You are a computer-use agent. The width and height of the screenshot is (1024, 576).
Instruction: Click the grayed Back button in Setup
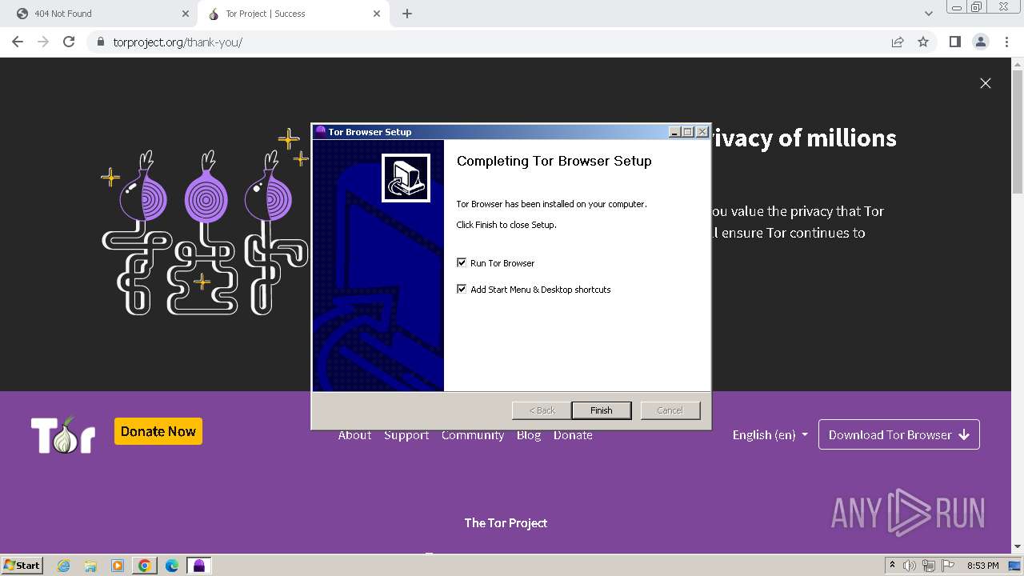[x=542, y=410]
